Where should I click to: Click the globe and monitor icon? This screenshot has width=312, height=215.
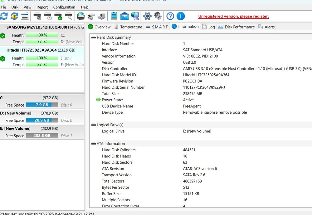pos(135,16)
